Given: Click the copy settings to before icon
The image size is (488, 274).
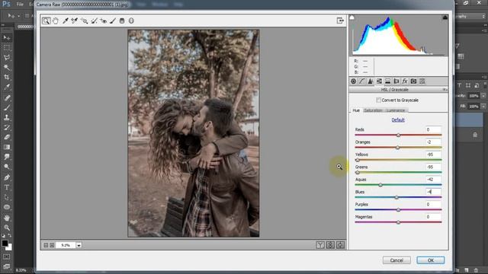Looking at the screenshot, I should coord(340,245).
